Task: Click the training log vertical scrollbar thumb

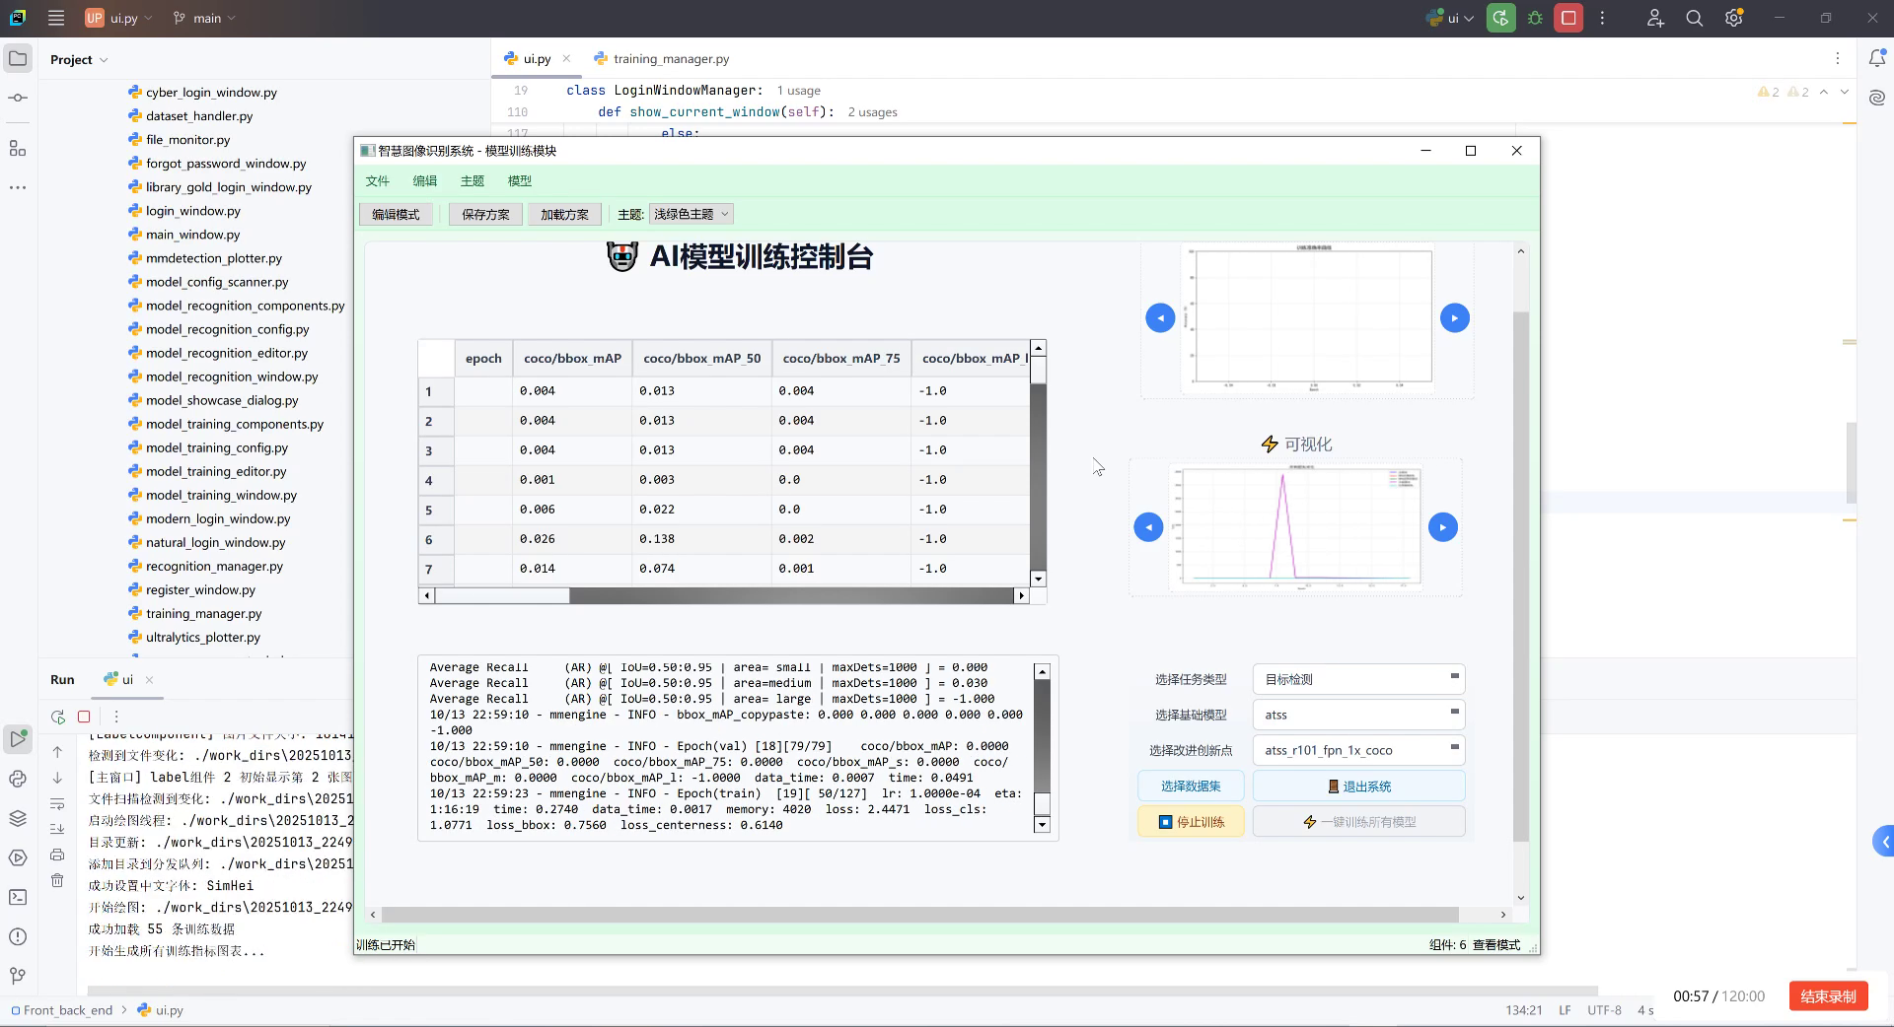Action: (1042, 802)
